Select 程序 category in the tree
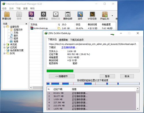The height and width of the screenshot is (113, 144). 16,39
